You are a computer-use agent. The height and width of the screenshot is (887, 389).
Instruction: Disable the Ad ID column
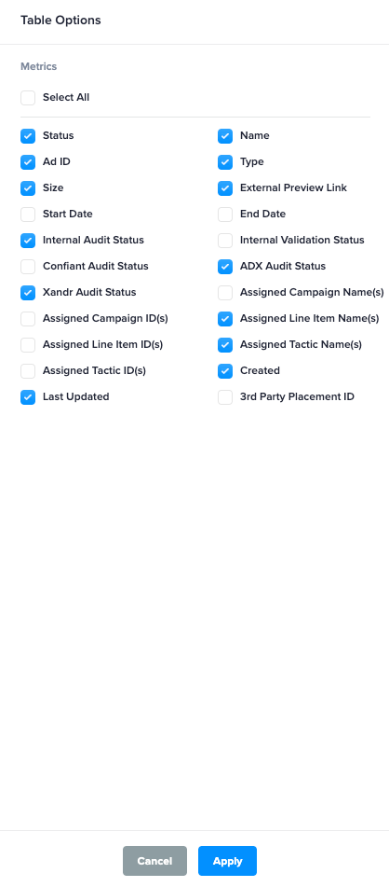click(28, 162)
